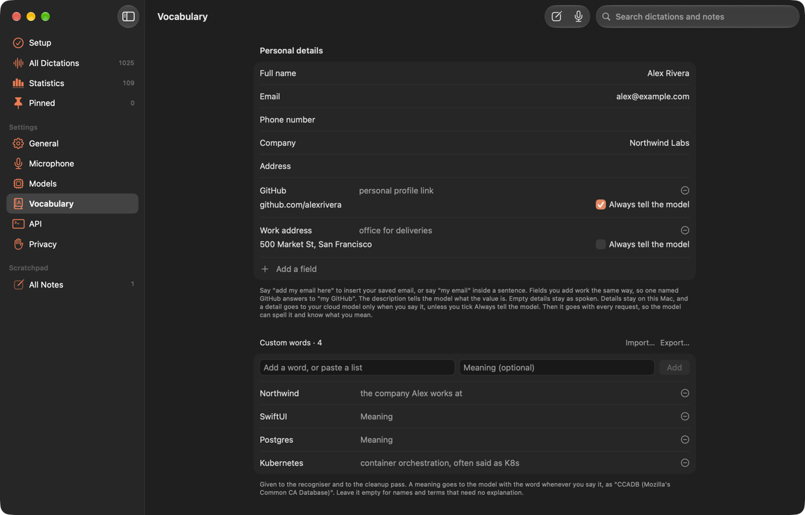Check Always tell the model for Work address

pyautogui.click(x=601, y=244)
